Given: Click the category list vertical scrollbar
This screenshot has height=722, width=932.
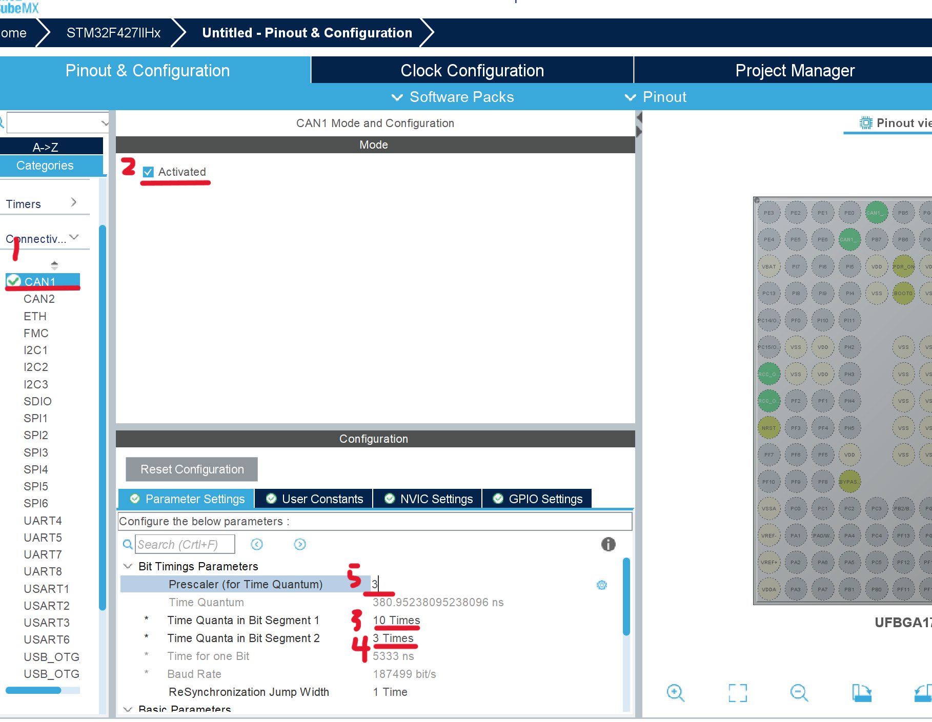Looking at the screenshot, I should 103,418.
